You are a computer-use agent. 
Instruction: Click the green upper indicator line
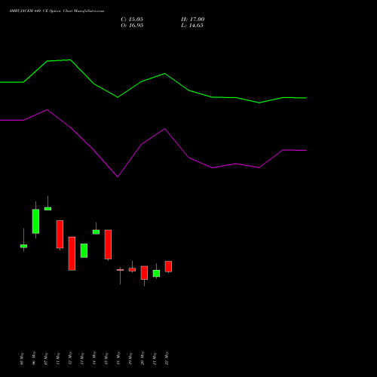coord(153,78)
